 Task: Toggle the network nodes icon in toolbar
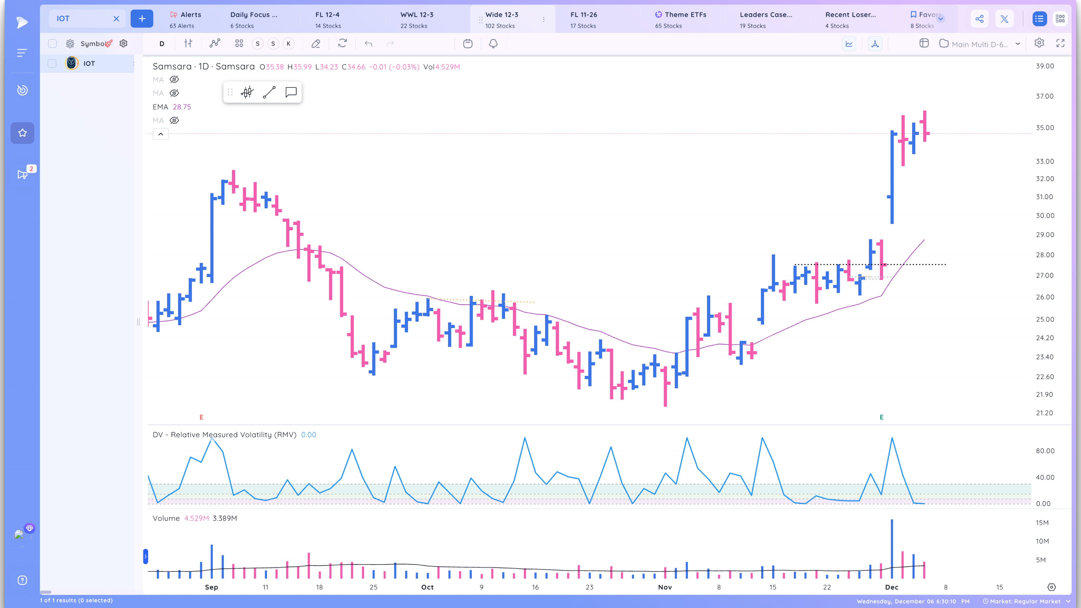pos(875,44)
